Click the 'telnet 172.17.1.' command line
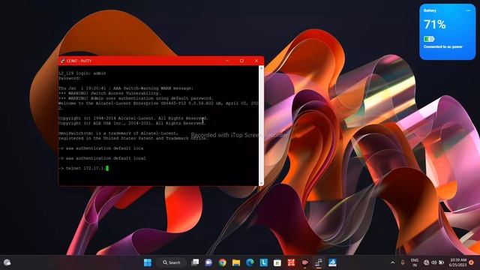The height and width of the screenshot is (270, 480). click(82, 168)
